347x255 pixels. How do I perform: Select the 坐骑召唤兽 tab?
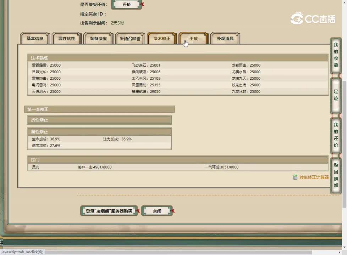[130, 39]
